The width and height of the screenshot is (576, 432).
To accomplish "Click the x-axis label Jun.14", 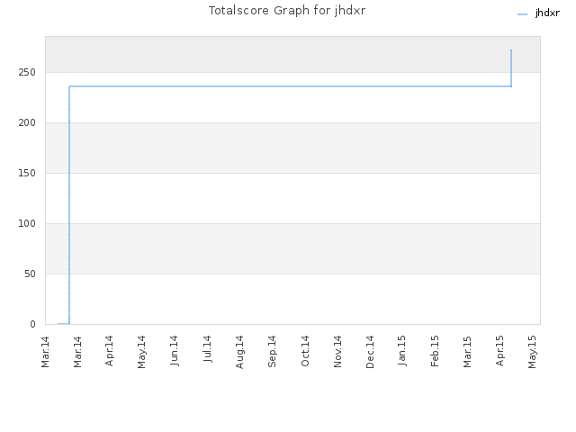I will pos(174,351).
